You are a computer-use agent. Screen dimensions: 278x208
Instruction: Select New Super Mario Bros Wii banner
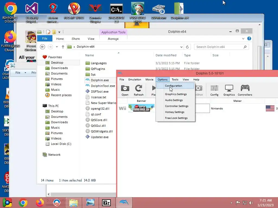click(x=141, y=108)
